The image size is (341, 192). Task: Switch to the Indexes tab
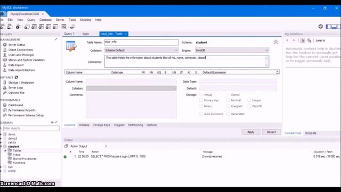(x=84, y=125)
